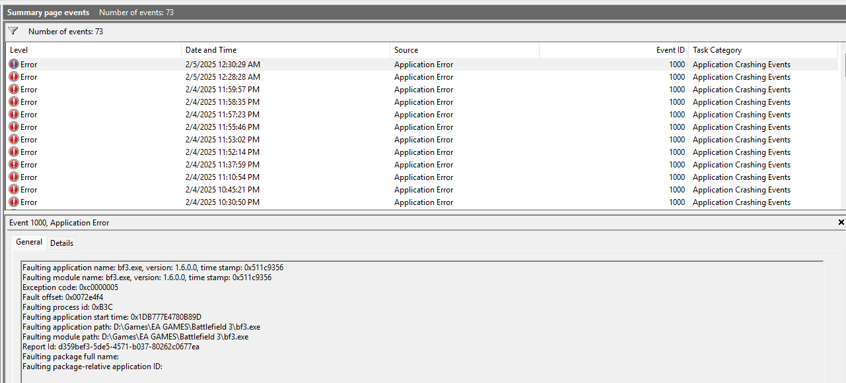Select date cell 2/4/2025 11:58:35 PM

(223, 102)
